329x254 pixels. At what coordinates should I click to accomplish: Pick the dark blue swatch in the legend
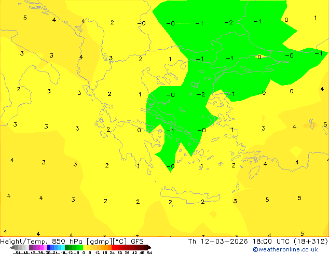pos(49,247)
